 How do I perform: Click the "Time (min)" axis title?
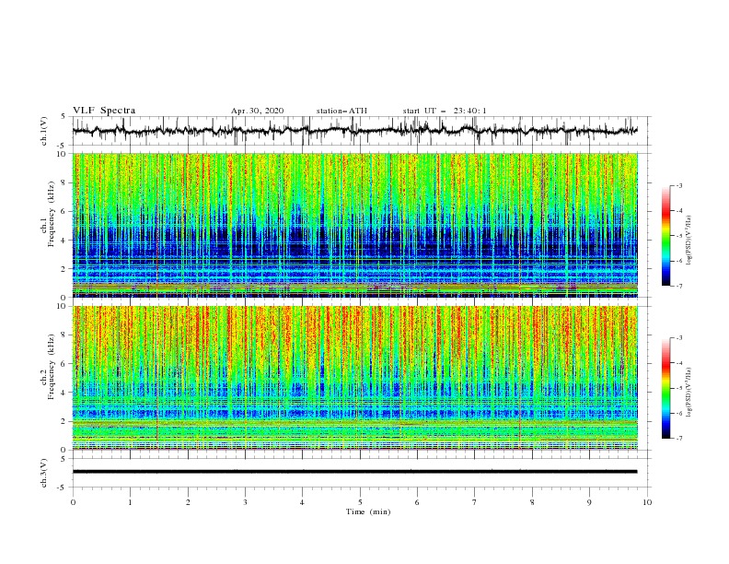pyautogui.click(x=368, y=511)
